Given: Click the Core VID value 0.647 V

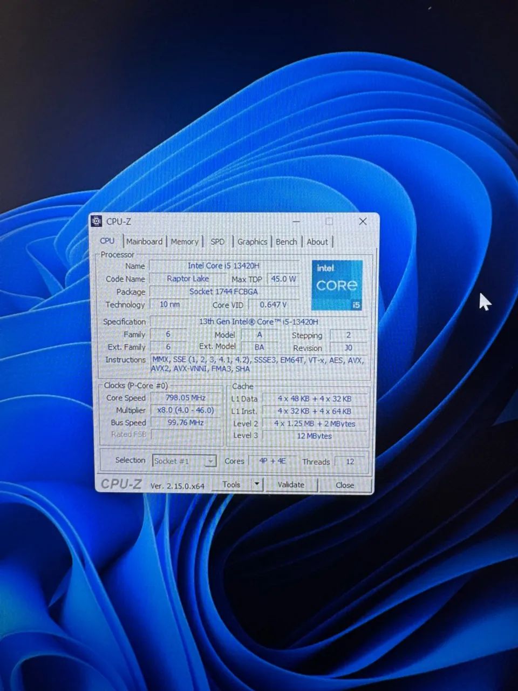Looking at the screenshot, I should click(274, 304).
